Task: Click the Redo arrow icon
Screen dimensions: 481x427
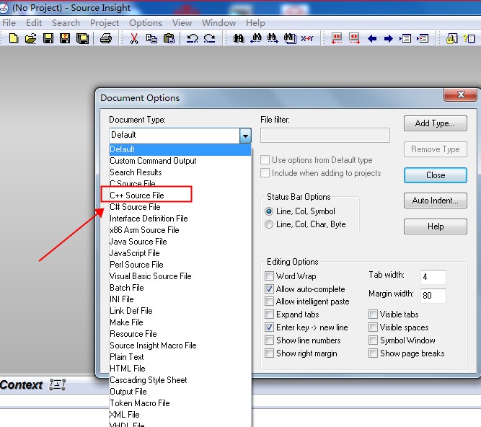Action: coord(210,39)
